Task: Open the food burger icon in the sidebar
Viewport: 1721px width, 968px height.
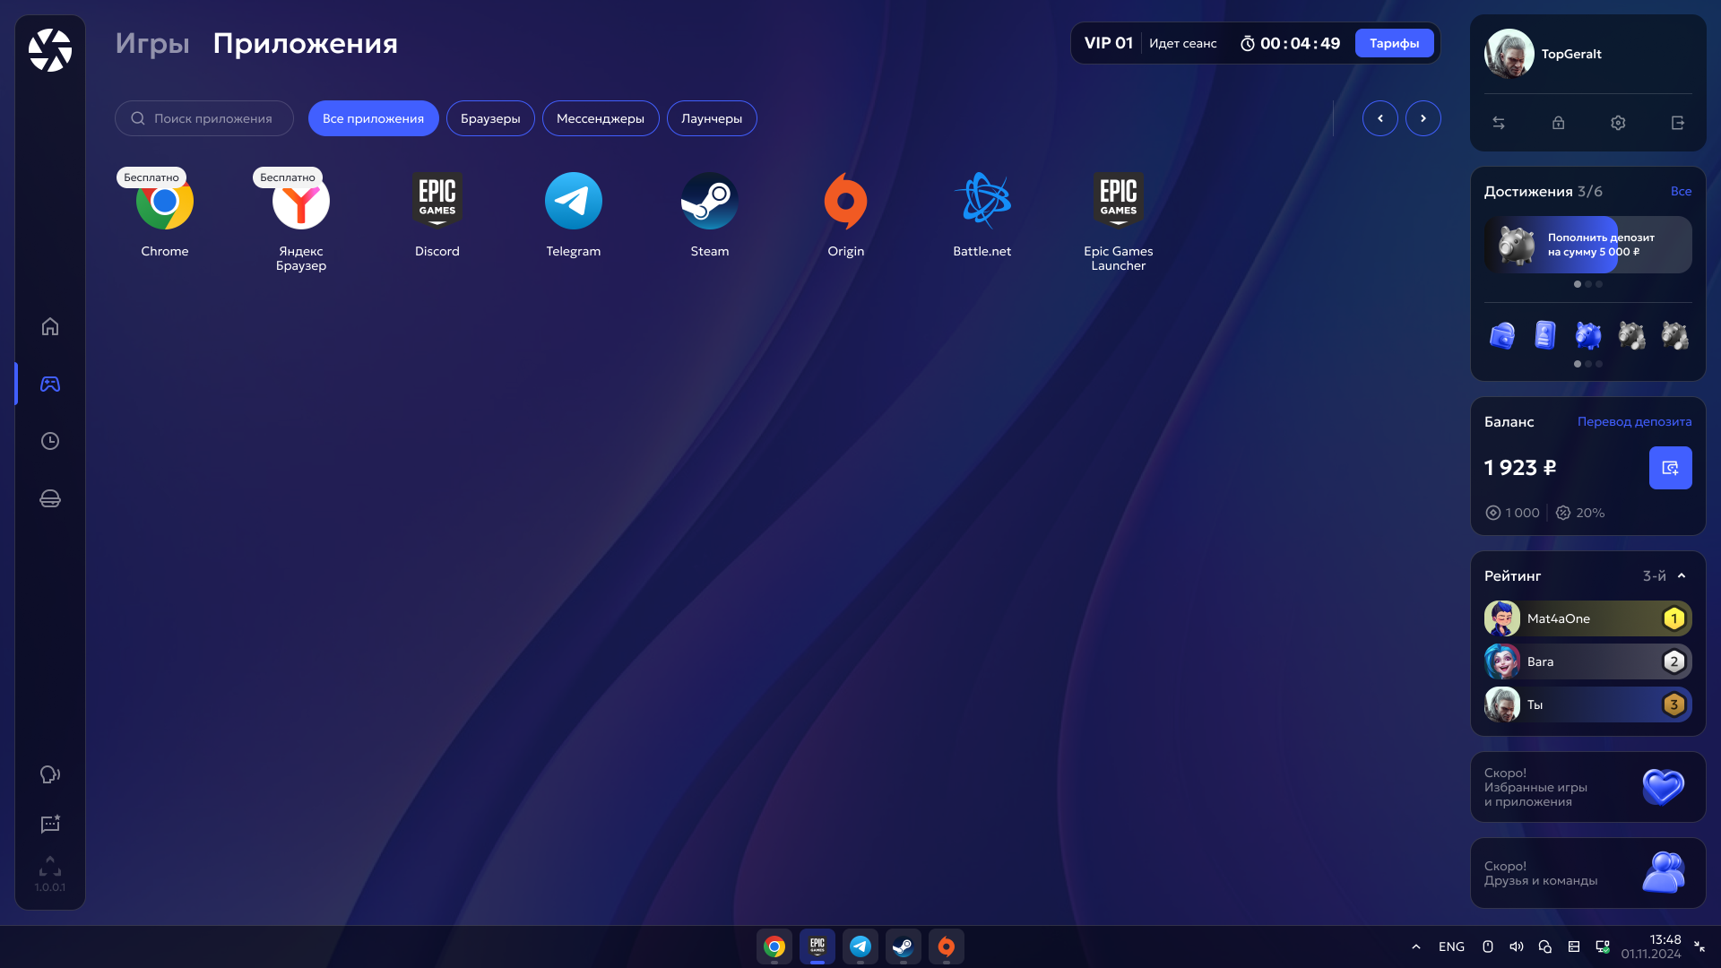Action: [50, 498]
